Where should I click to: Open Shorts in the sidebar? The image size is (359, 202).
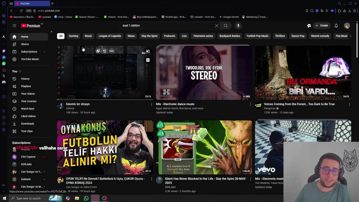tap(29, 44)
